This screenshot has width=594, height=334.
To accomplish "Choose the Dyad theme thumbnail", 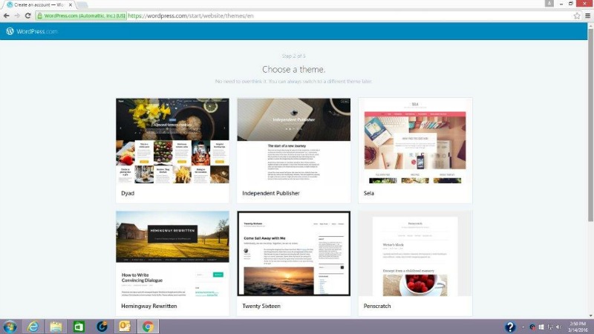I will (172, 141).
